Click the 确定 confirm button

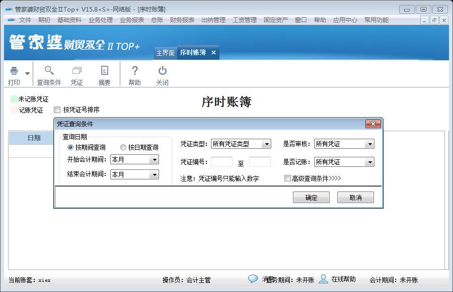(311, 197)
